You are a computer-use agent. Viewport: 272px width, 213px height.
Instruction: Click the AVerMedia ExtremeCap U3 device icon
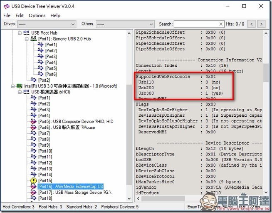click(x=33, y=186)
